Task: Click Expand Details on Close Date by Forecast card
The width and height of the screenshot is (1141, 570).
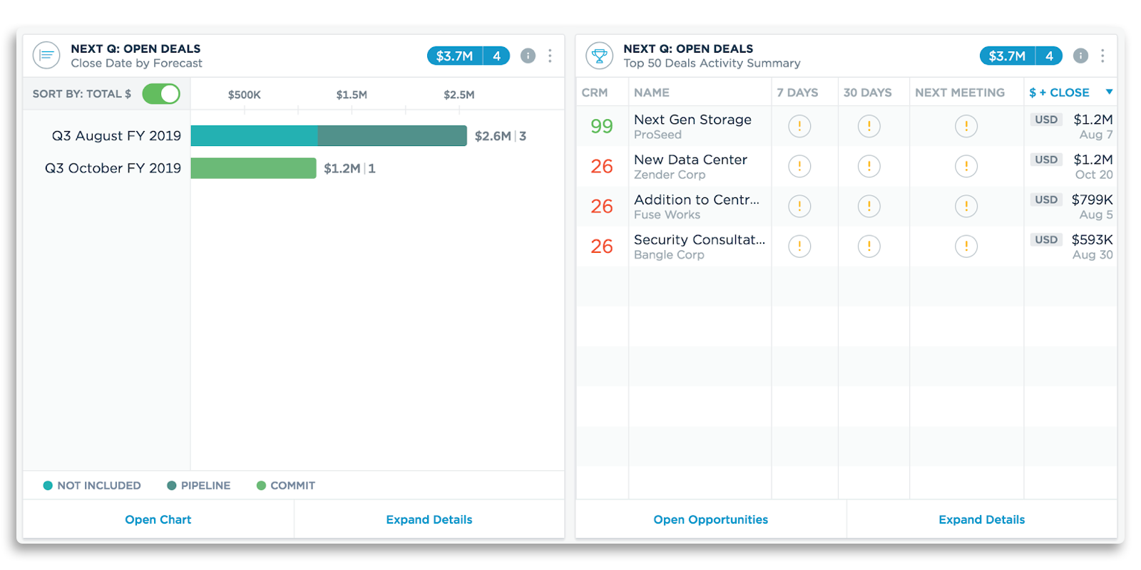Action: (x=429, y=519)
